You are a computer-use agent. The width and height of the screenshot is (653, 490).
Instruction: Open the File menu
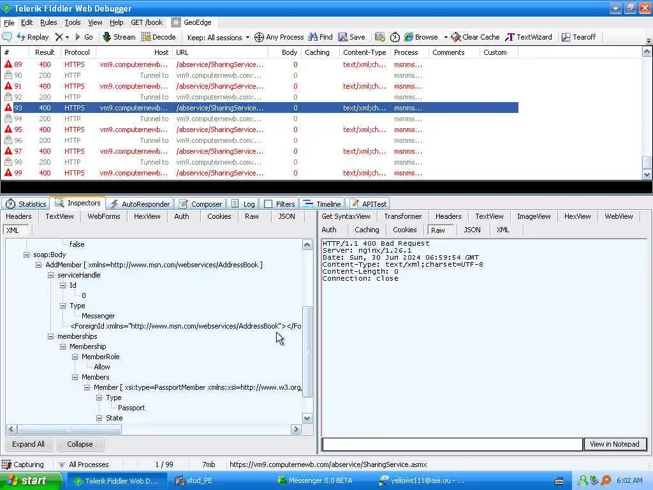click(9, 22)
